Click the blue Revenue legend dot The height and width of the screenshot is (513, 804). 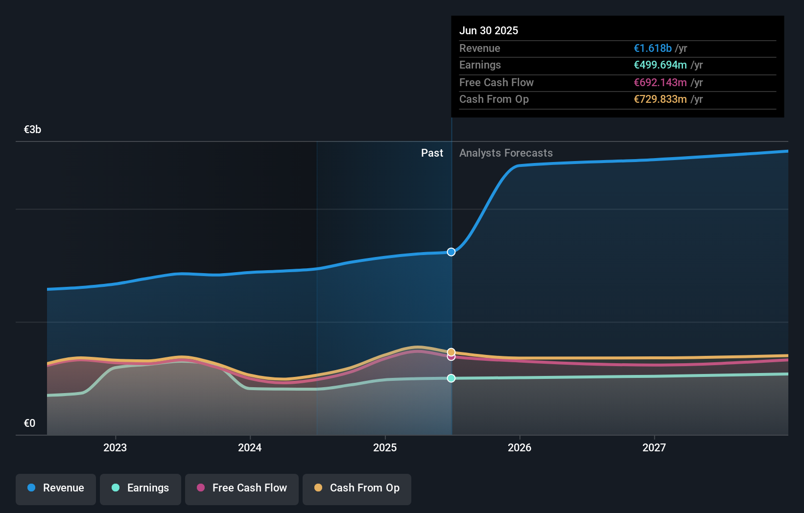pyautogui.click(x=31, y=488)
